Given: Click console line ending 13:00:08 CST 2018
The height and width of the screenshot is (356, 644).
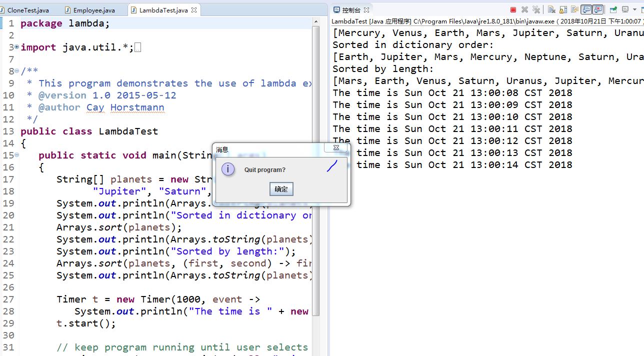Looking at the screenshot, I should 452,92.
